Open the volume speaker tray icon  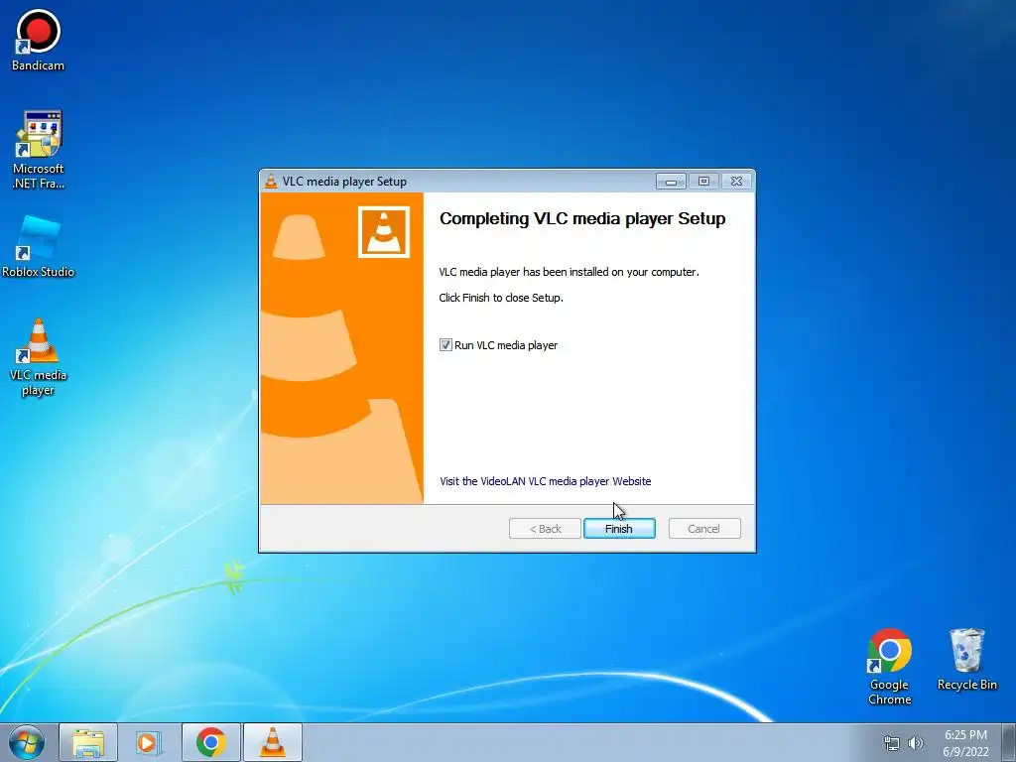coord(915,743)
